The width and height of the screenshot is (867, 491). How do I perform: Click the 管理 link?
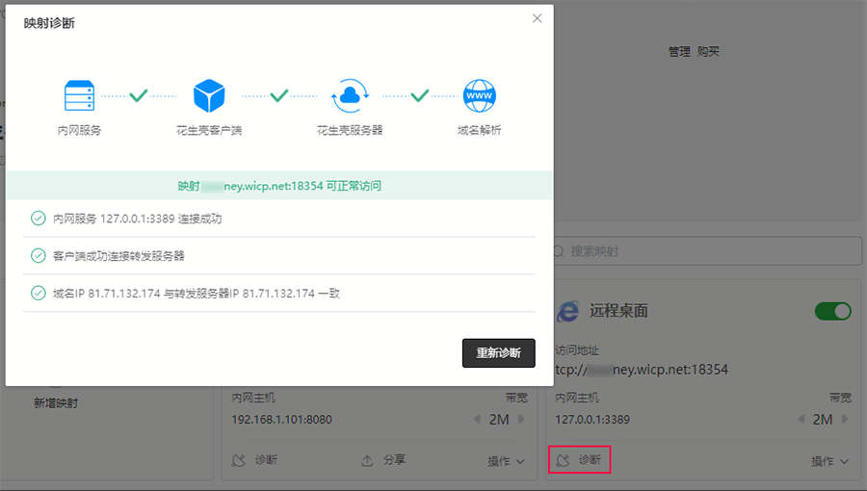[679, 51]
